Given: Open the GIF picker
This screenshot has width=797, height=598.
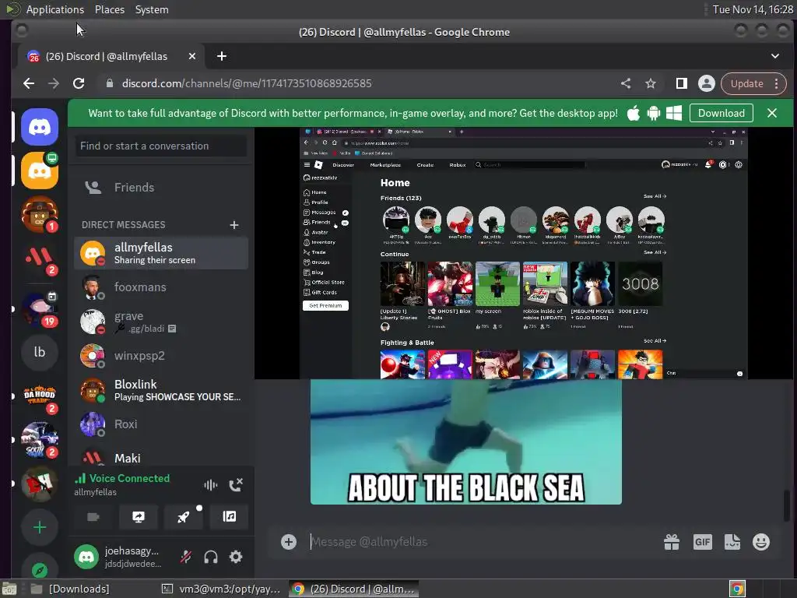Looking at the screenshot, I should pos(703,542).
